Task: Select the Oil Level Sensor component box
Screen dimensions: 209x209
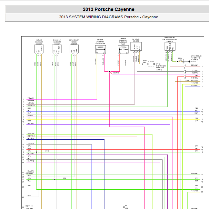Action: pyautogui.click(x=136, y=46)
